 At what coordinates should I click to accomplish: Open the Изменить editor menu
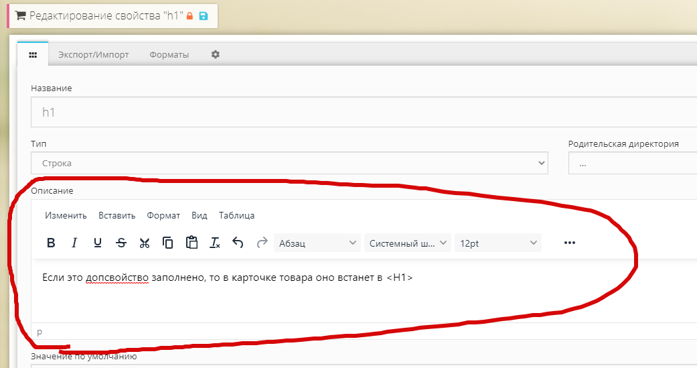66,215
